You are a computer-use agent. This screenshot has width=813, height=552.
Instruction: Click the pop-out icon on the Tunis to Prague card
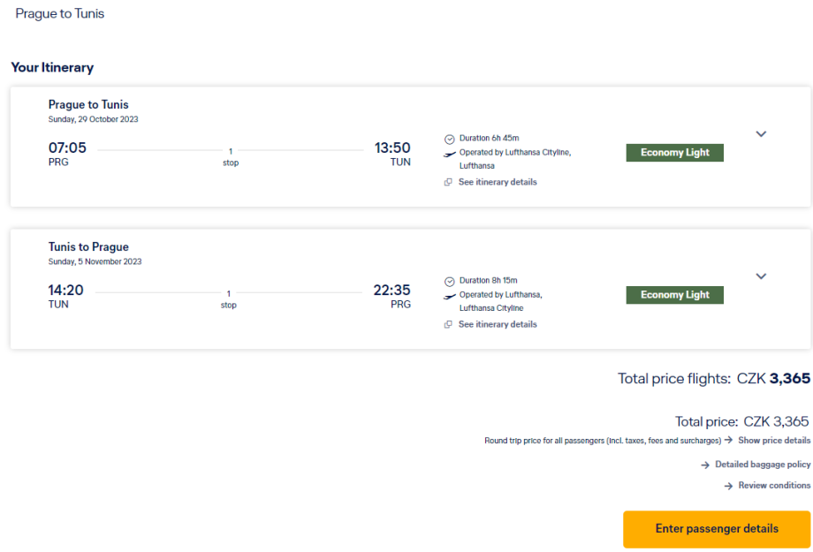[x=448, y=325]
